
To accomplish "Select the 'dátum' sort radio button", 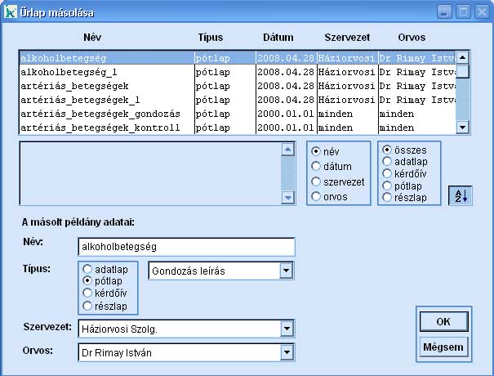I will point(317,167).
